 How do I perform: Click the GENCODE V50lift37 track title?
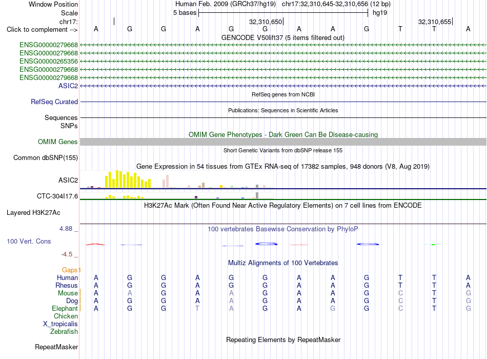click(283, 37)
